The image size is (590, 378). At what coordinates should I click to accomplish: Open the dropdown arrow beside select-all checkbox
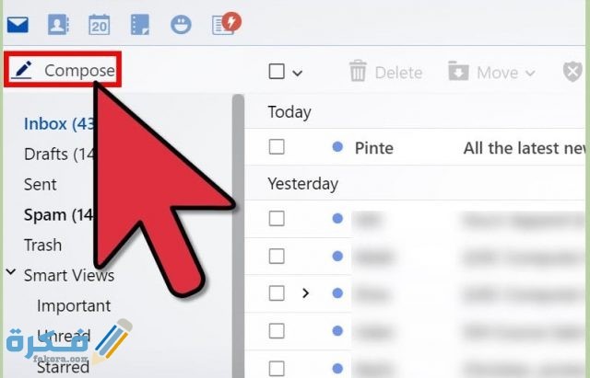298,73
